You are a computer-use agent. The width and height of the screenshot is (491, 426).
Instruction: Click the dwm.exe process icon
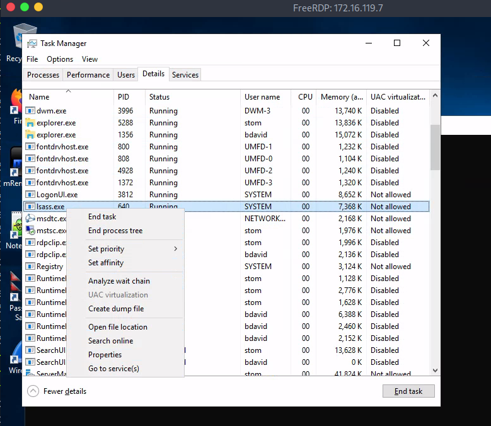click(x=30, y=111)
